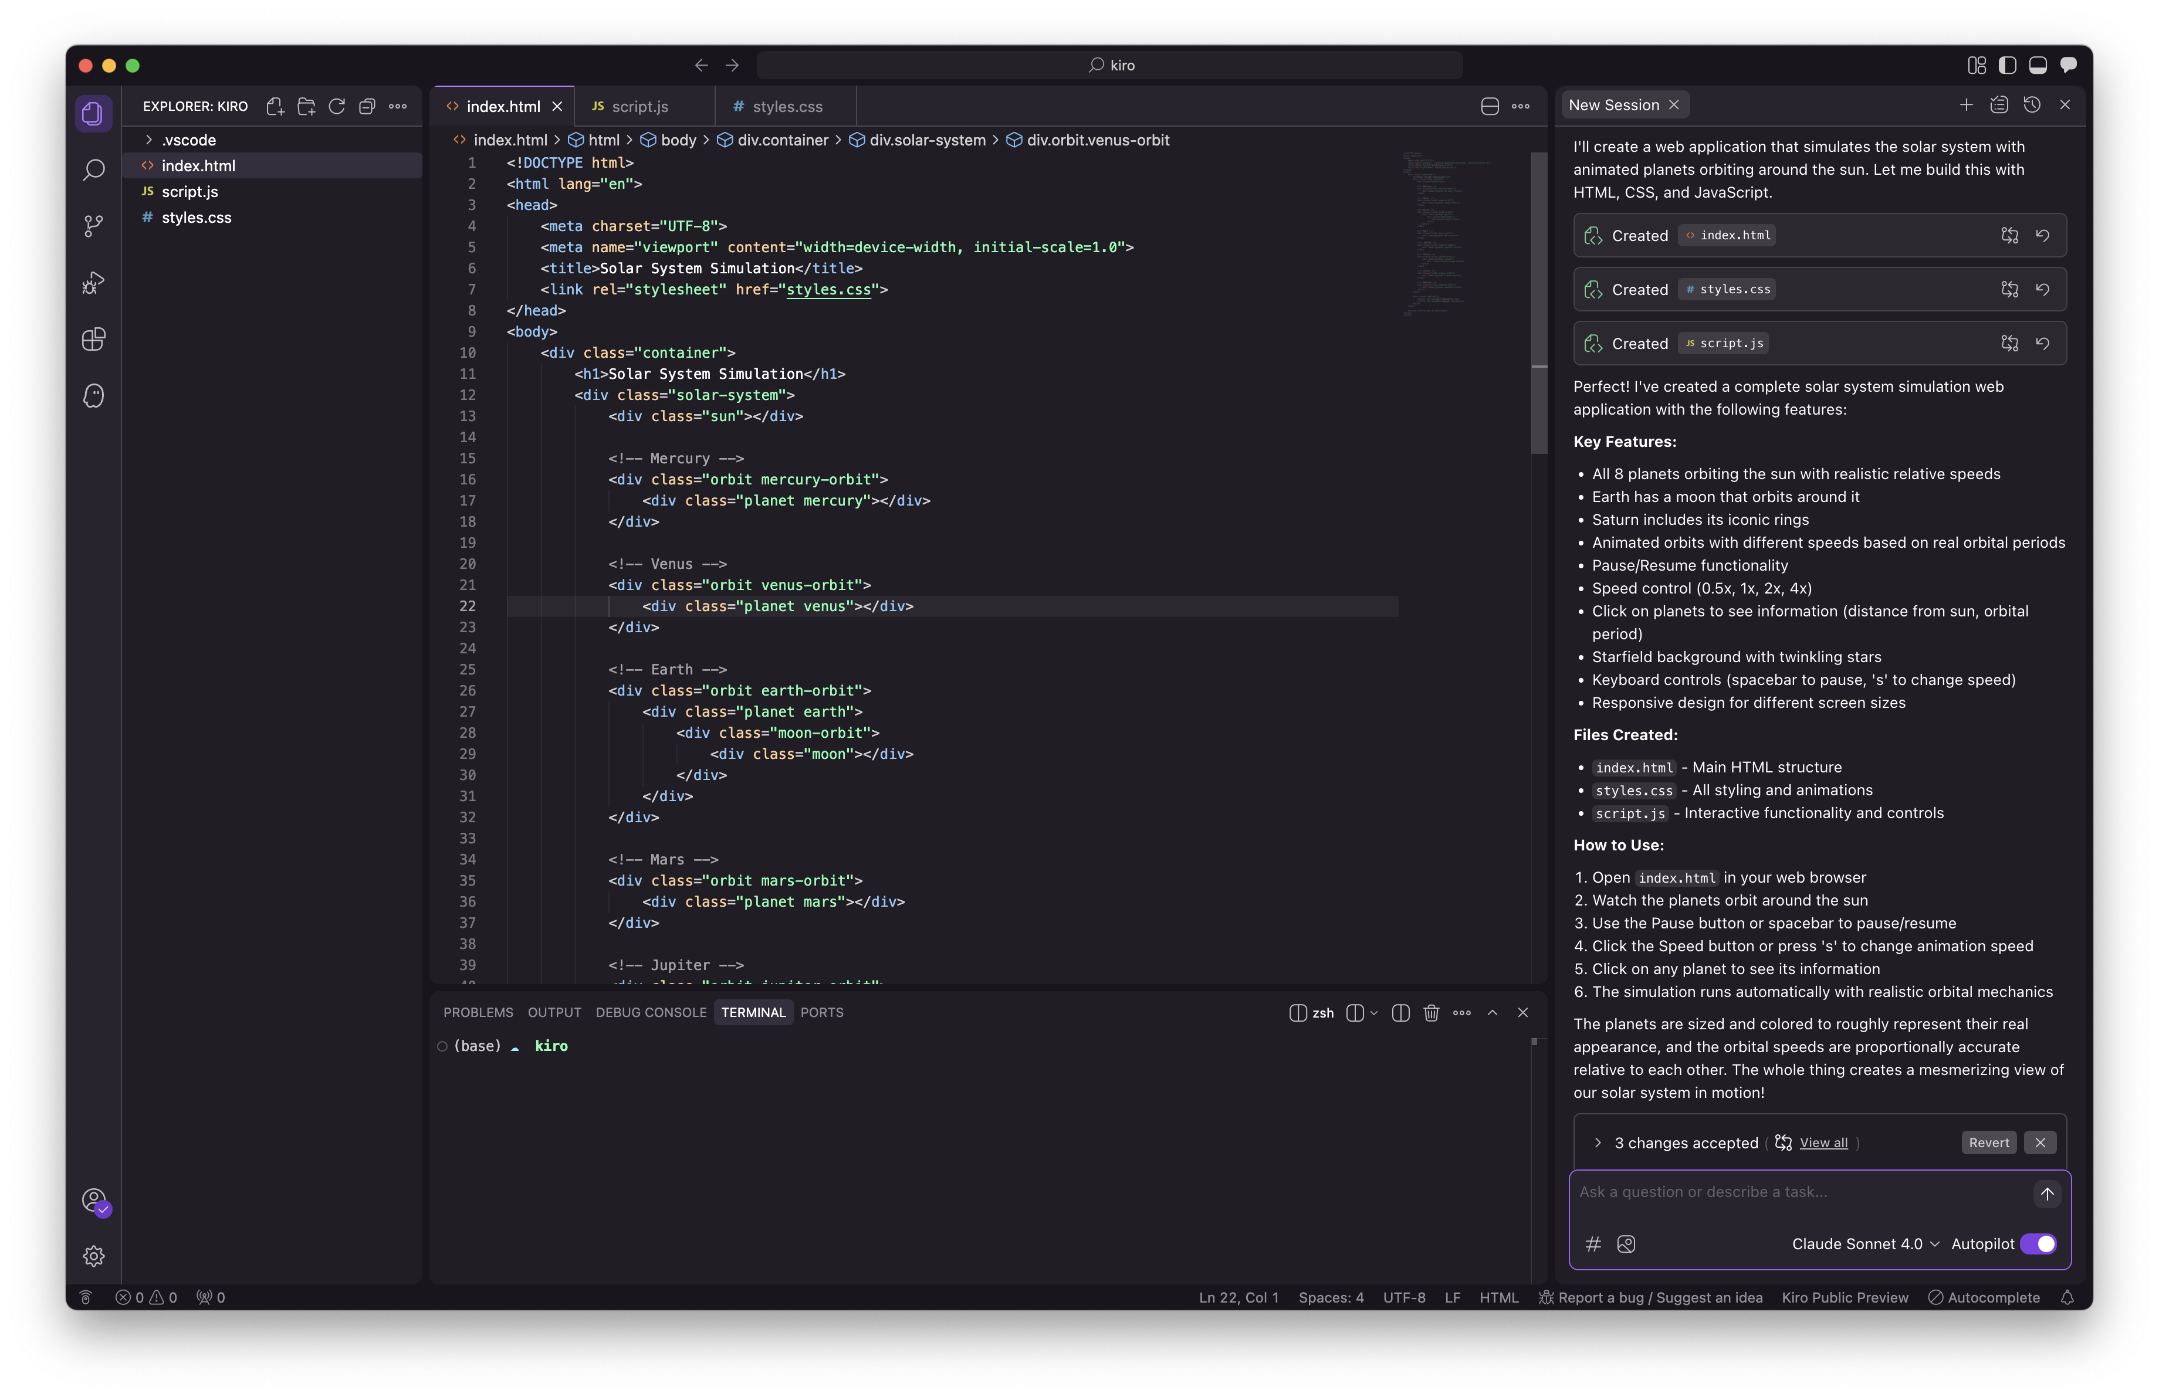
Task: Add context with the hash icon
Action: coord(1593,1244)
